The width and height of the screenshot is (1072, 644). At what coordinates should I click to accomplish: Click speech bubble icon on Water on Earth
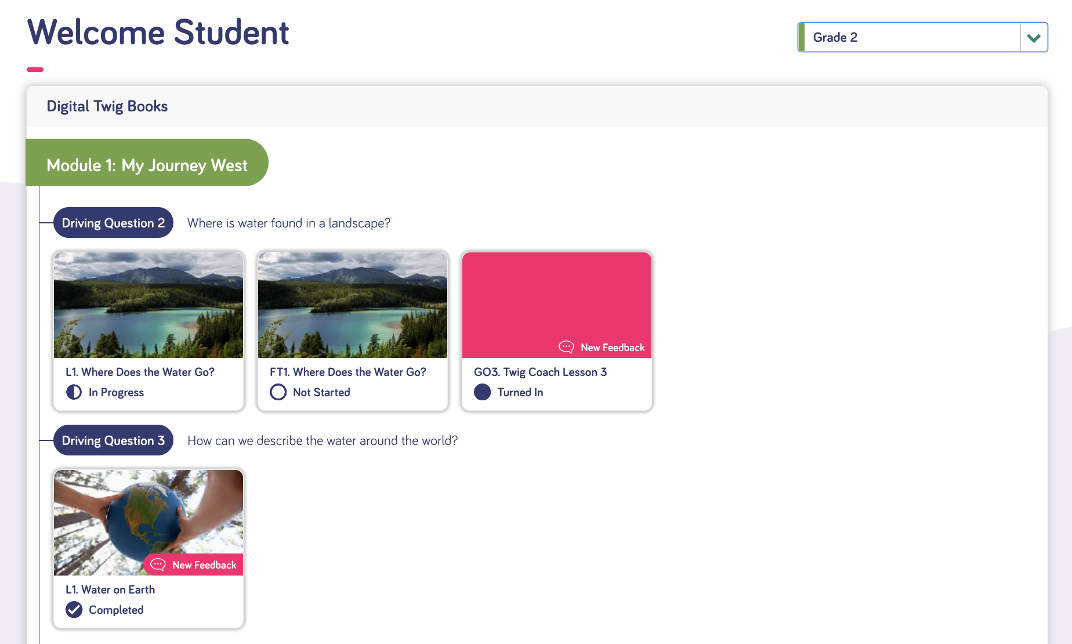[158, 565]
